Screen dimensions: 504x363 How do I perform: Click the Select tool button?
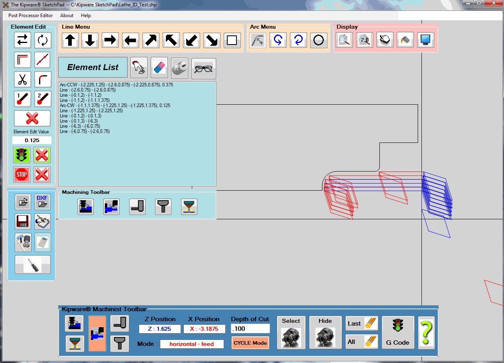[x=291, y=332]
